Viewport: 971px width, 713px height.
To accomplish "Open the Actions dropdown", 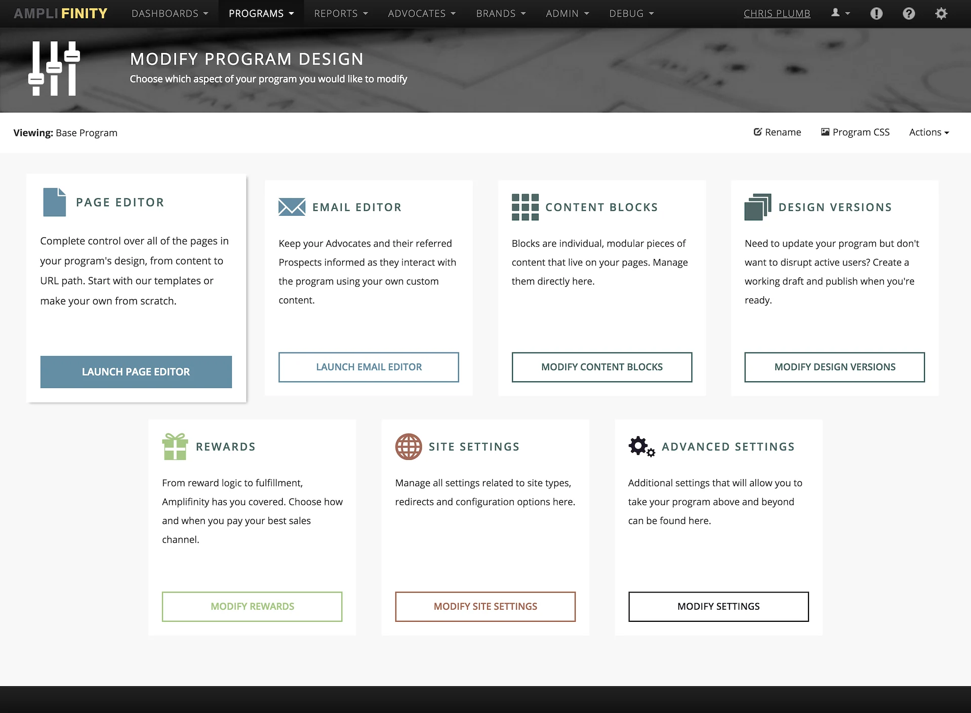I will pyautogui.click(x=928, y=132).
